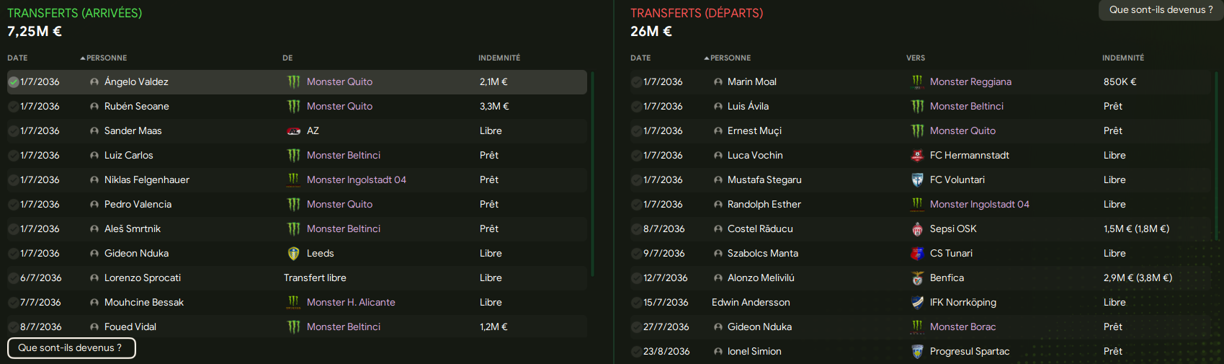
Task: Click the arrivals list vertical scrollbar
Action: (592, 173)
